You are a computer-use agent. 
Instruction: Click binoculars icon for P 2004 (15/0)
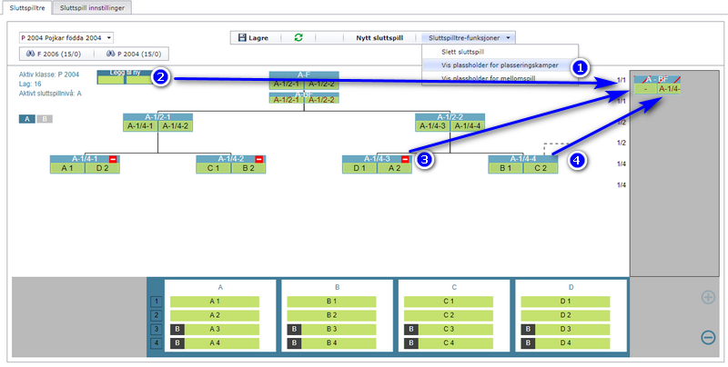(x=110, y=54)
